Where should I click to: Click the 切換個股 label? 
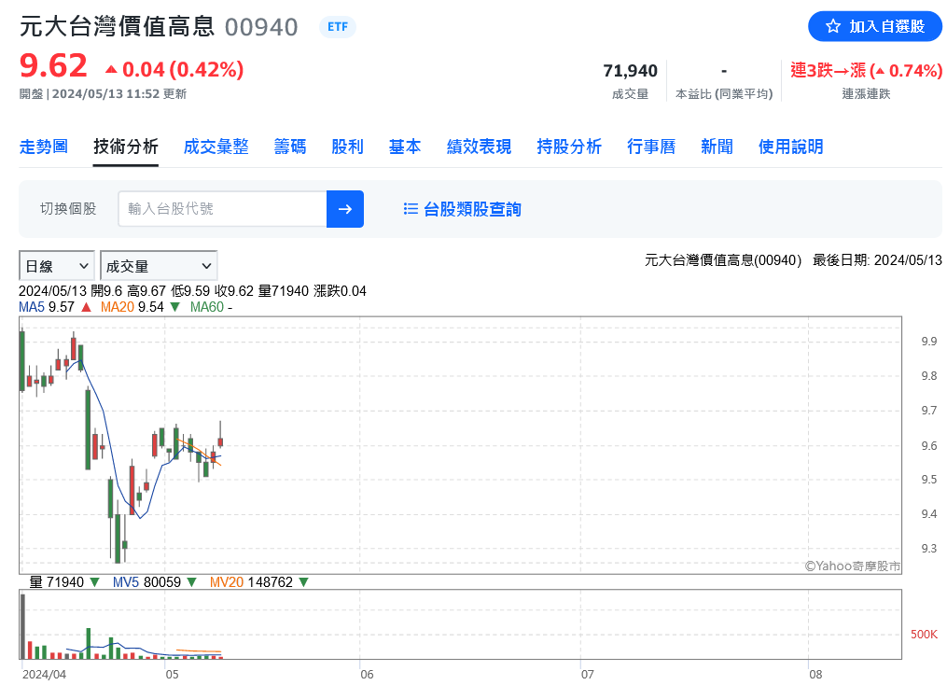tap(68, 209)
